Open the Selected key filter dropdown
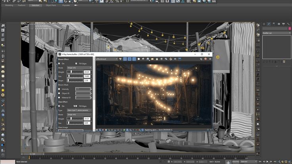This screenshot has height=164, width=292. [x=249, y=162]
